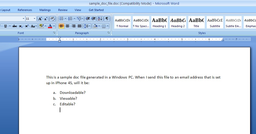This screenshot has height=134, width=256.
Task: Decrease the paragraph indent
Action: click(x=88, y=19)
